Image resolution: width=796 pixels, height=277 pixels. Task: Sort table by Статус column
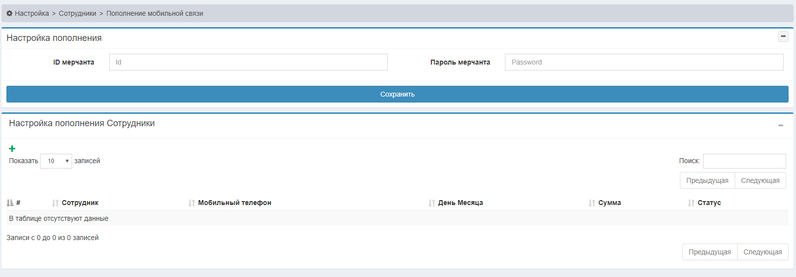coord(709,203)
